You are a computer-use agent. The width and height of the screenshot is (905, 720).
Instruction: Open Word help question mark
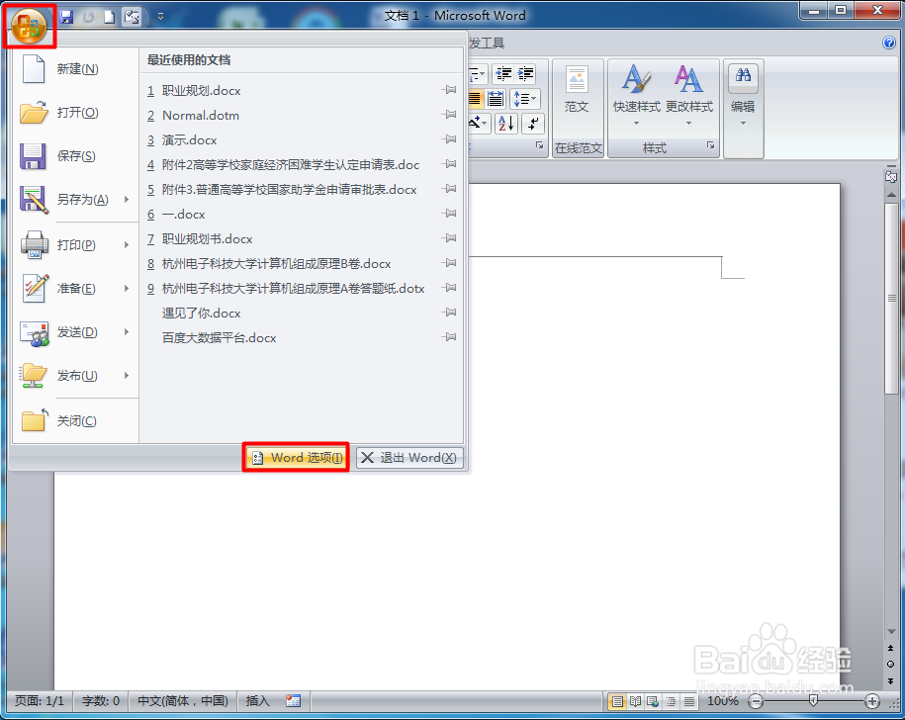889,43
